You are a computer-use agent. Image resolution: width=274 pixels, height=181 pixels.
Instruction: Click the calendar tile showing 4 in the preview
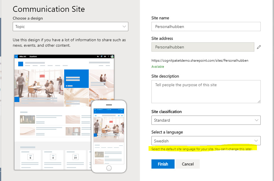point(53,158)
